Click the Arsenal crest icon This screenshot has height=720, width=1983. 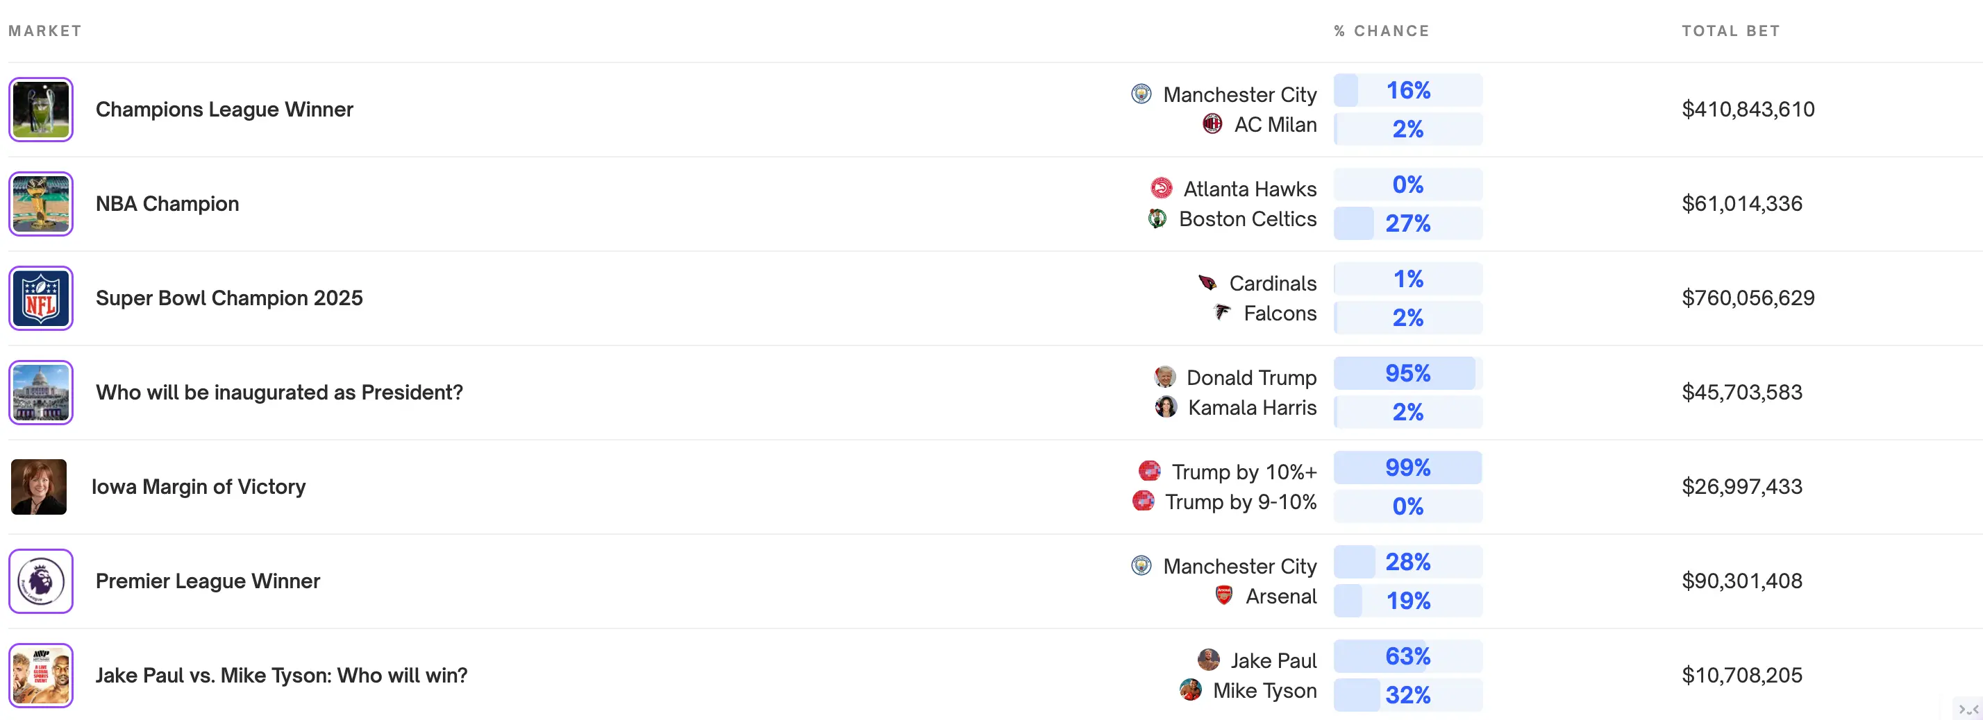(x=1224, y=594)
